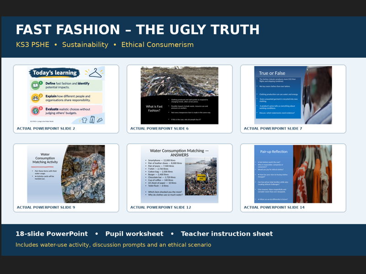The image size is (366, 274).
Task: Open the 'Pair-up Reflection' slide thumbnail
Action: coord(293,174)
